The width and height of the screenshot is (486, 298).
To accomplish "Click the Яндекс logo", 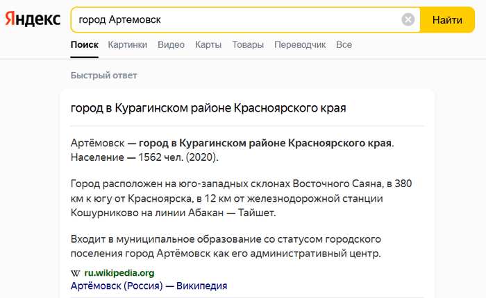I will point(33,19).
